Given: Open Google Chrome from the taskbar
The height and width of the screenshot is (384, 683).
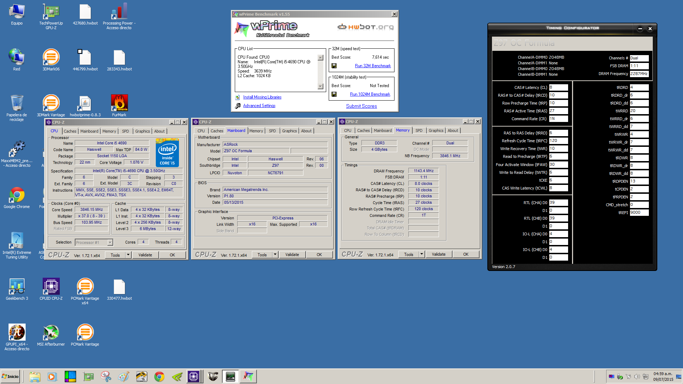Looking at the screenshot, I should [x=159, y=376].
